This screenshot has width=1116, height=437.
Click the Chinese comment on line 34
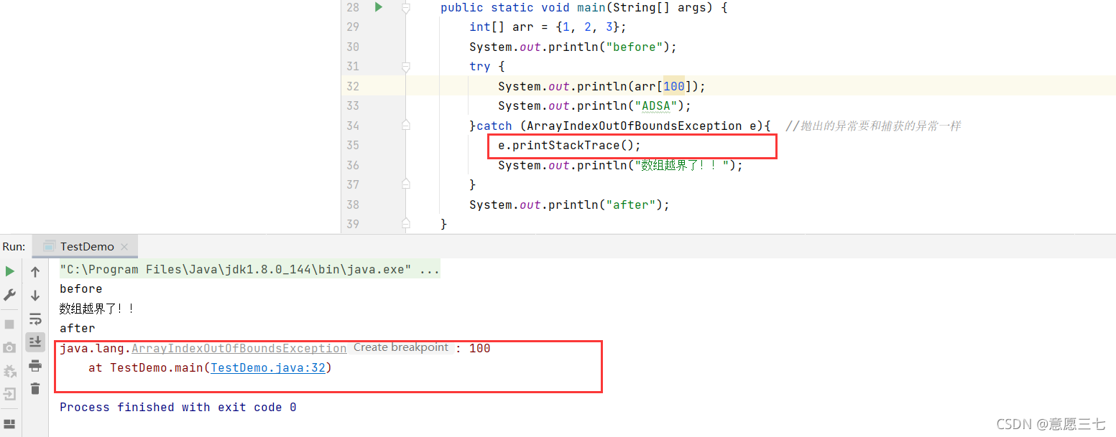point(873,126)
